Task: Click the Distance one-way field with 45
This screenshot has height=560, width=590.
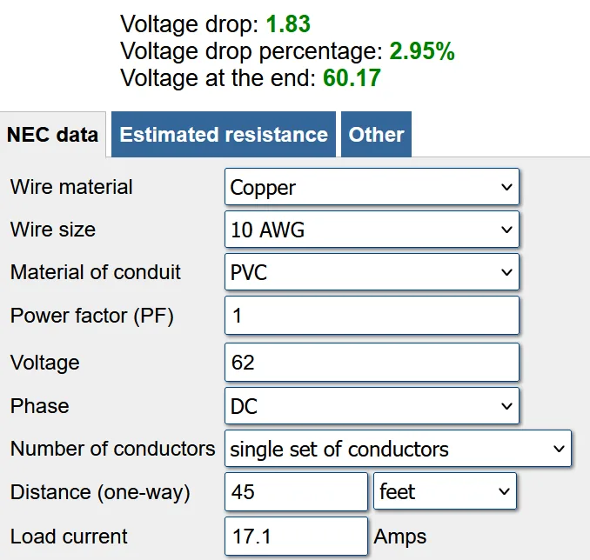Action: coord(296,491)
